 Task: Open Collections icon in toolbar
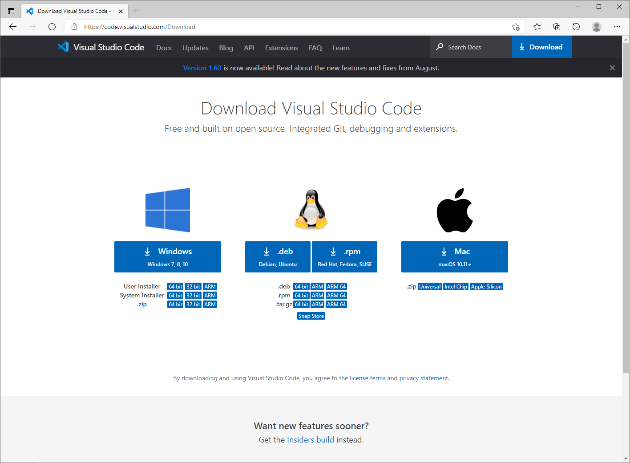click(557, 27)
